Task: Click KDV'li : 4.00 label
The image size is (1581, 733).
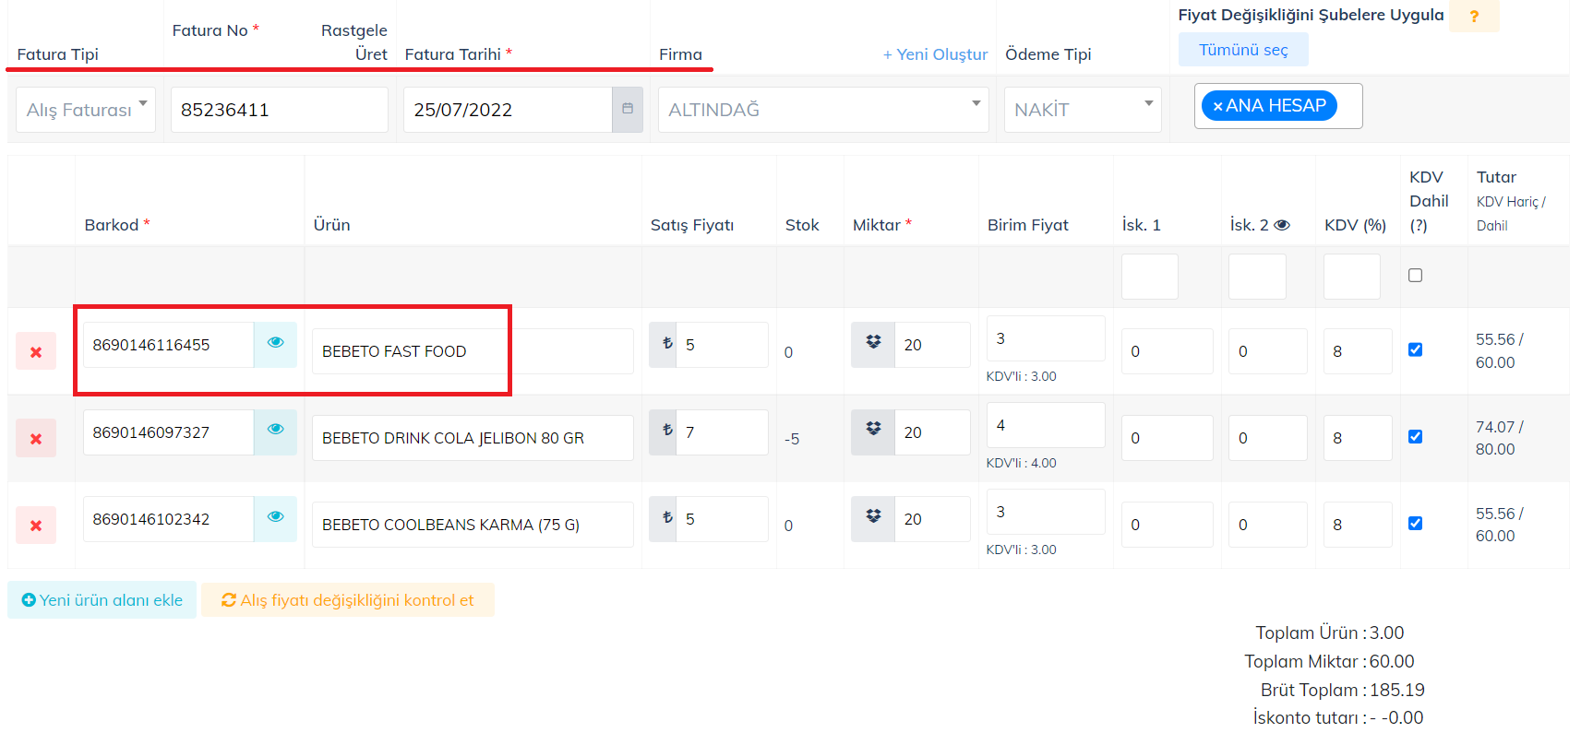Action: (1022, 463)
